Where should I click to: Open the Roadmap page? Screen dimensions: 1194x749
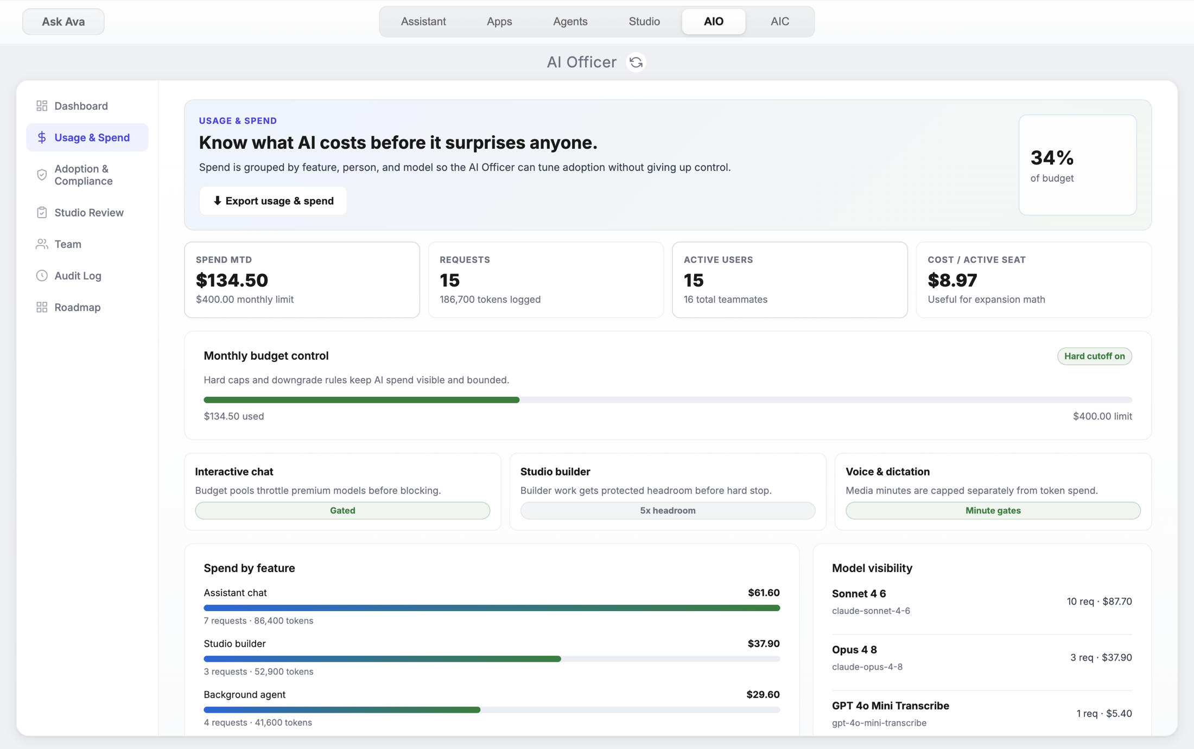click(87, 307)
